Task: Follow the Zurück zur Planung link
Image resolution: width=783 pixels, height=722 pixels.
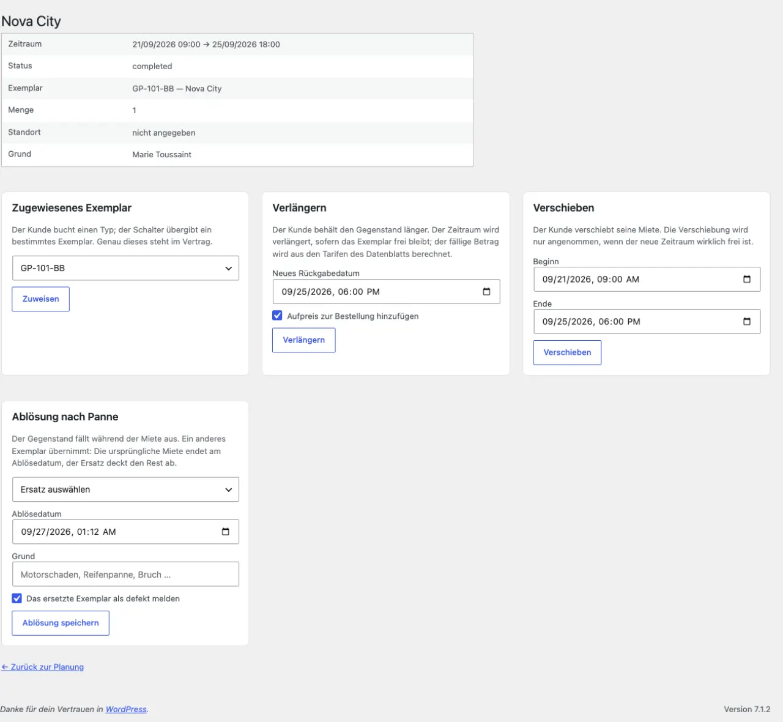Action: (x=42, y=667)
